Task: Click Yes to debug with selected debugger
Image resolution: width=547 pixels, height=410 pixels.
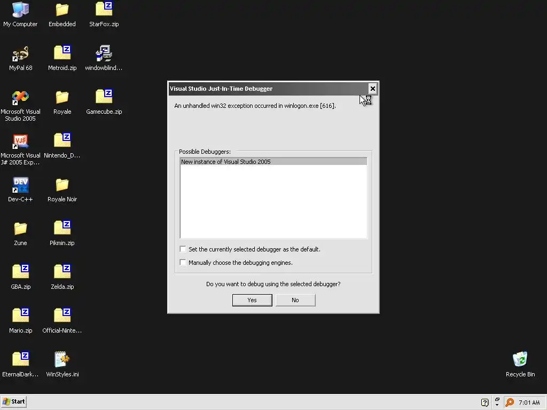Action: 252,300
